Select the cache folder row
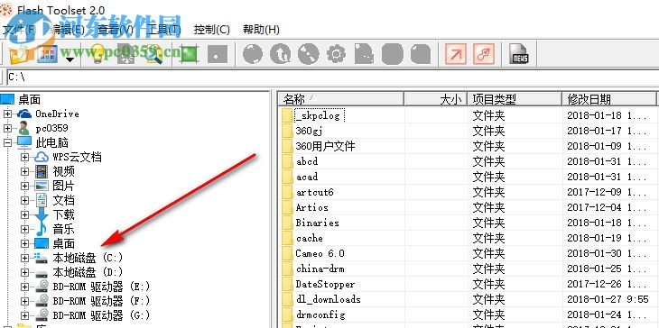The image size is (659, 328). (x=469, y=238)
